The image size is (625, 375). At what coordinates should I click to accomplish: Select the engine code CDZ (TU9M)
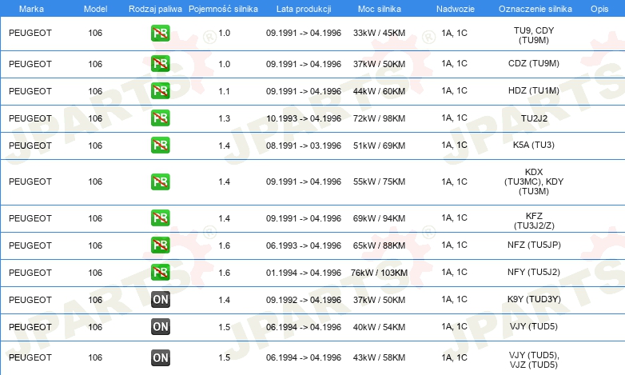click(x=534, y=63)
